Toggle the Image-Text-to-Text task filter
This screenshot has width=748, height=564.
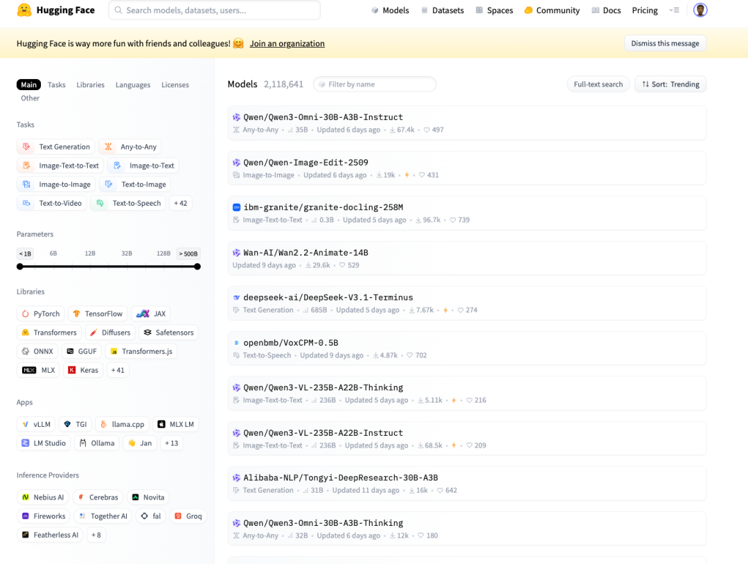(60, 166)
